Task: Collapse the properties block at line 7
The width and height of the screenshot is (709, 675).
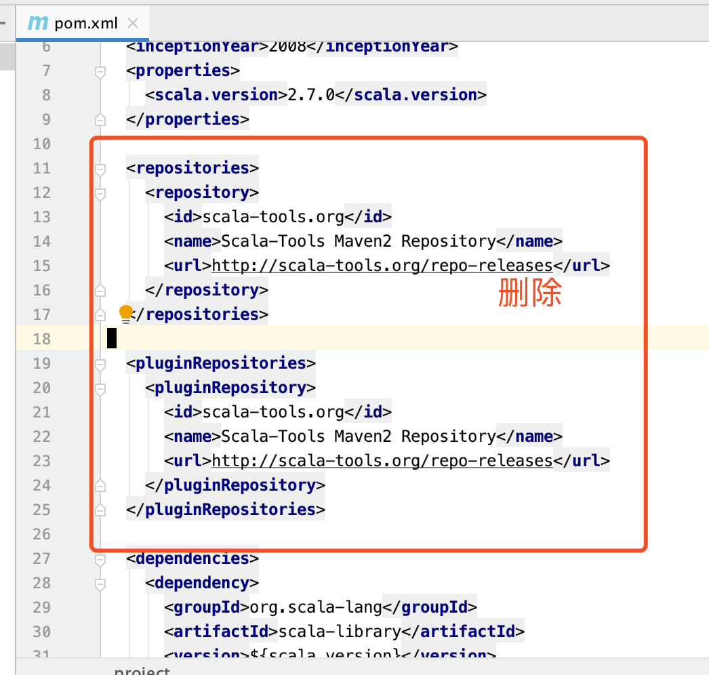Action: pos(100,71)
